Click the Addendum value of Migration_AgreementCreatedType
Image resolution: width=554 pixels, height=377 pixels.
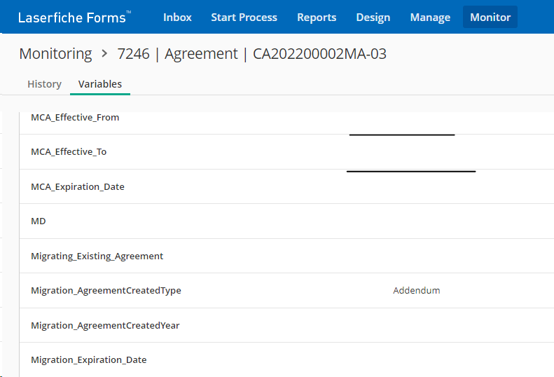coord(417,290)
